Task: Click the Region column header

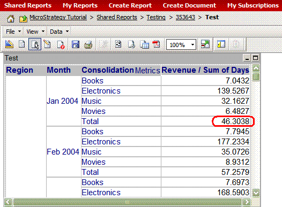Action: (x=20, y=70)
